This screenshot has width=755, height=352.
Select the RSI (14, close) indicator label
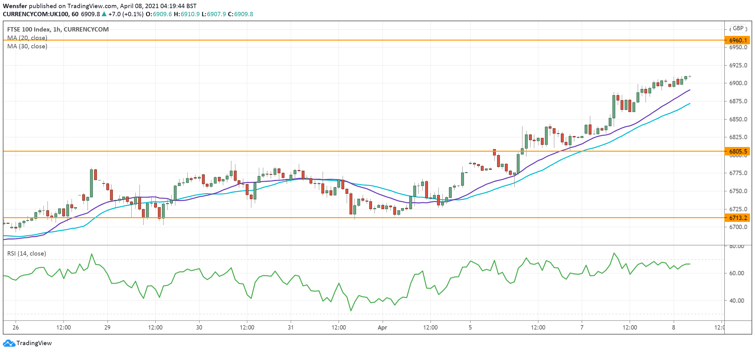click(27, 253)
